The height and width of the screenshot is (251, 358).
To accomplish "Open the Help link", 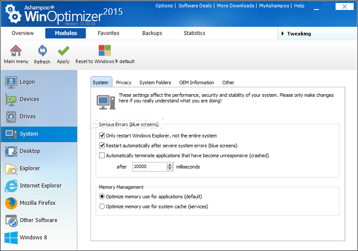I will coord(299,6).
